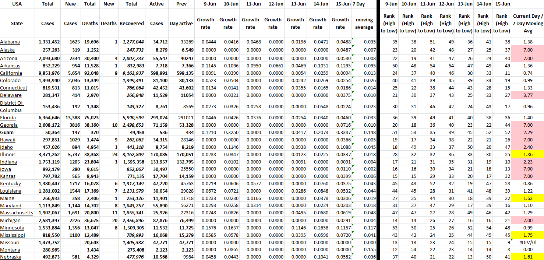Open the District Of Columbia link
544x260 pixels.
pos(12,106)
